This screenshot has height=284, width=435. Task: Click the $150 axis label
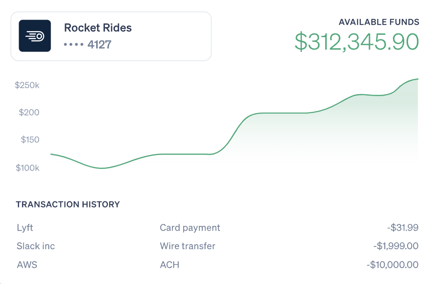pos(30,140)
